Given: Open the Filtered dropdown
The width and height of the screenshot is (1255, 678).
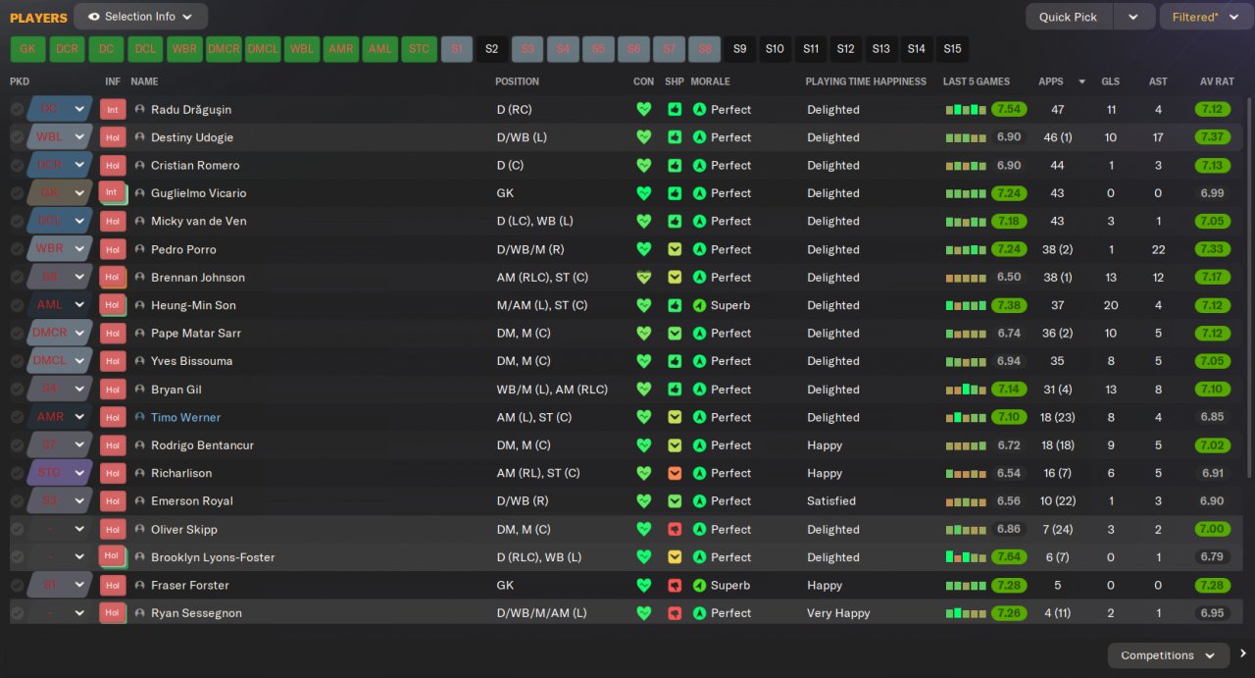Looking at the screenshot, I should tap(1204, 17).
